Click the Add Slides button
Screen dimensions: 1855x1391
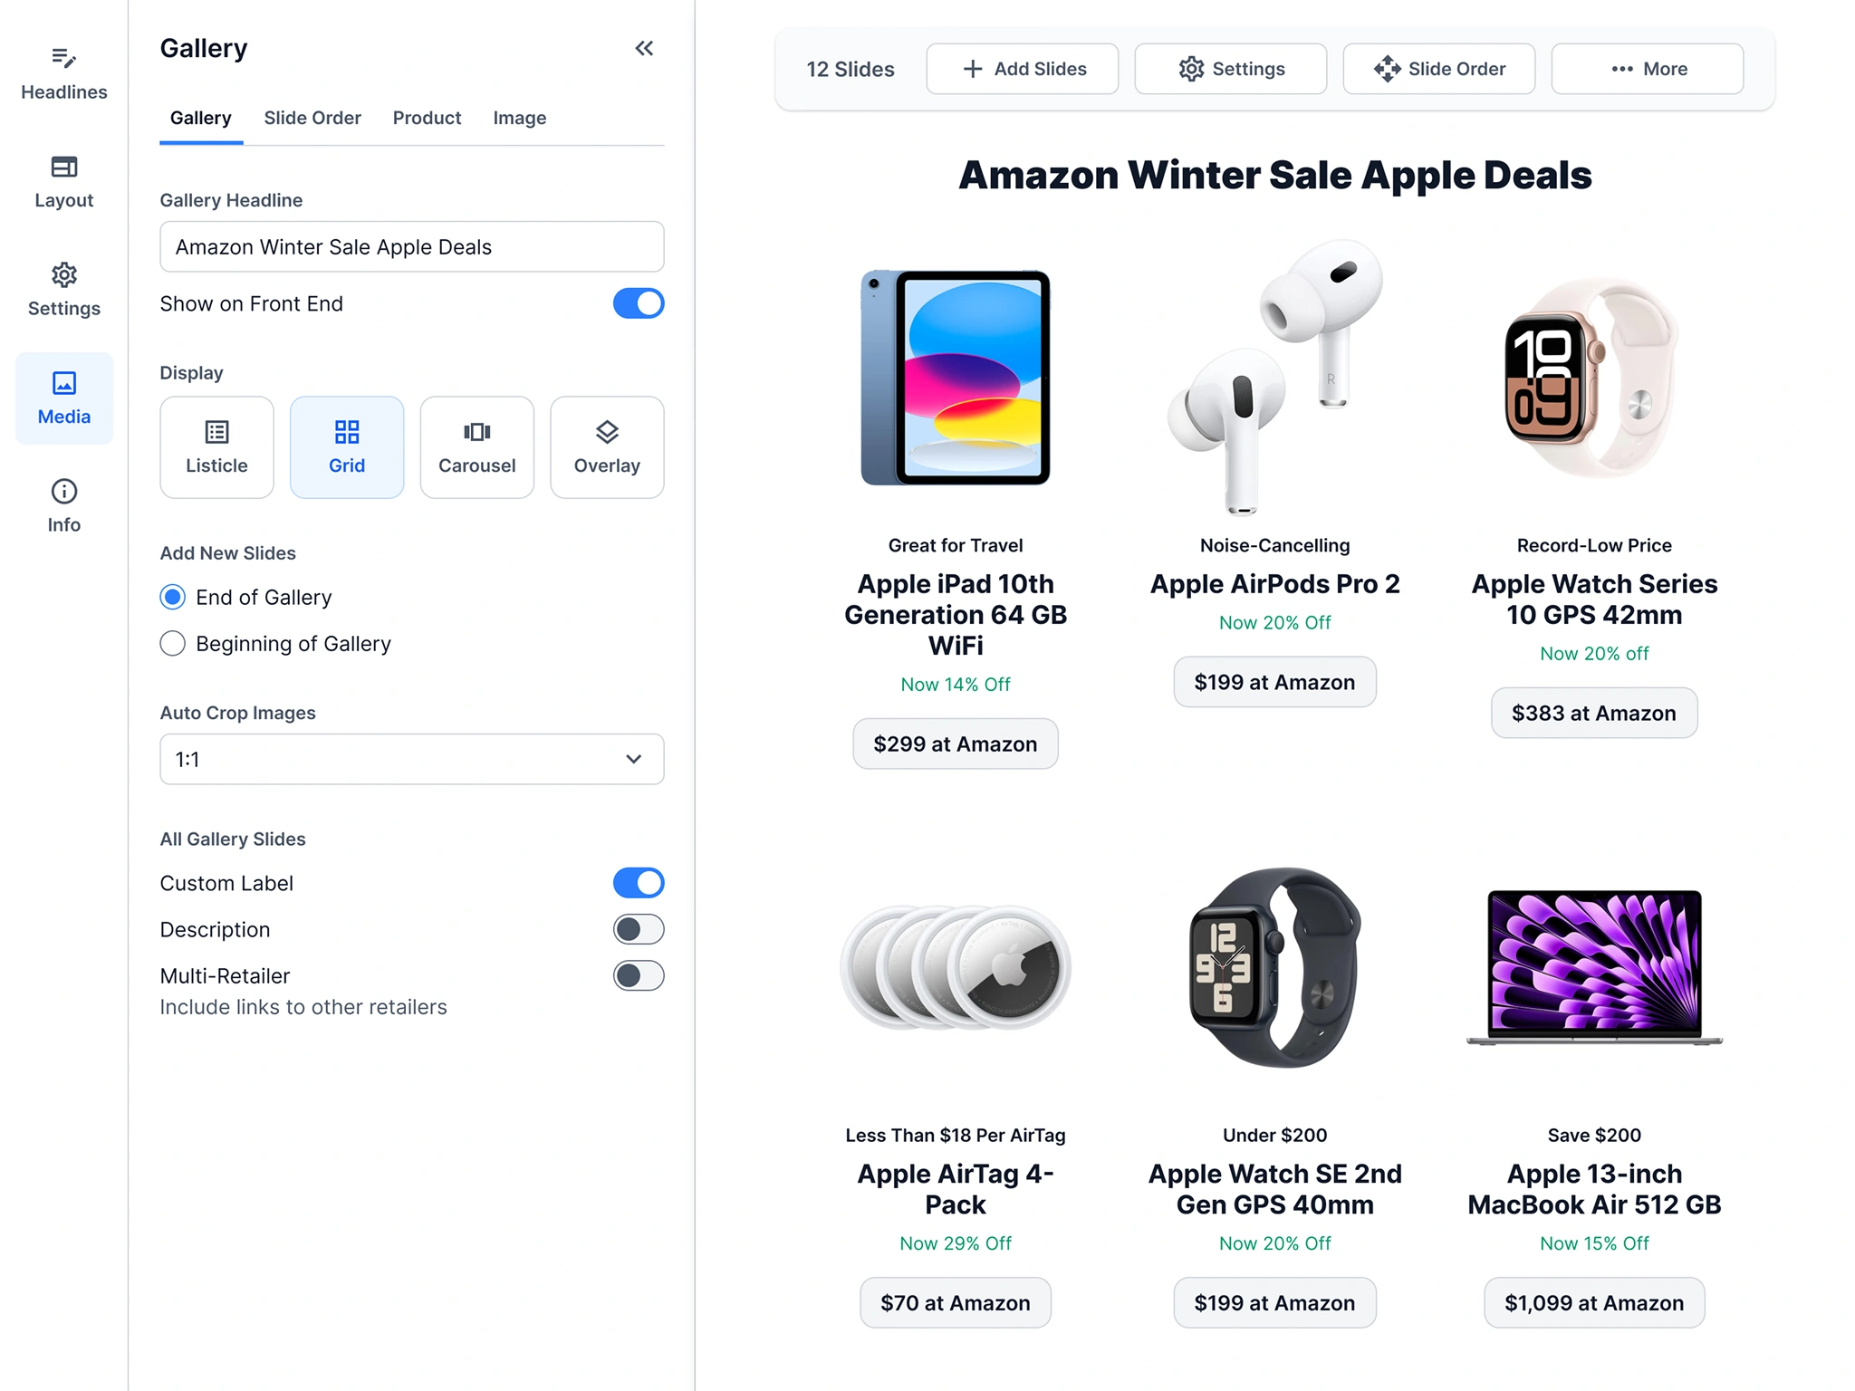[x=1022, y=69]
